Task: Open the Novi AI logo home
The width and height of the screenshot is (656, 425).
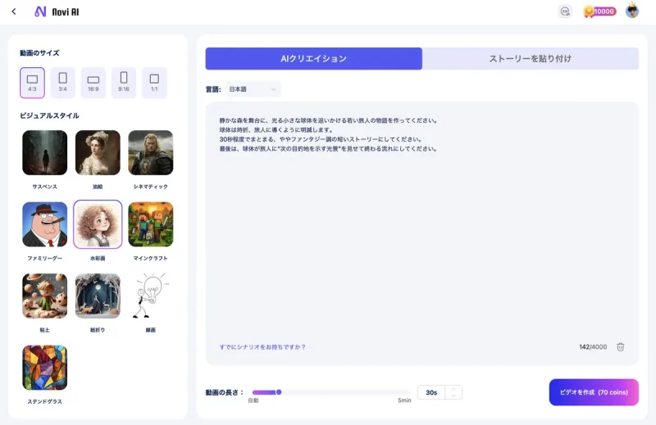Action: click(x=57, y=11)
